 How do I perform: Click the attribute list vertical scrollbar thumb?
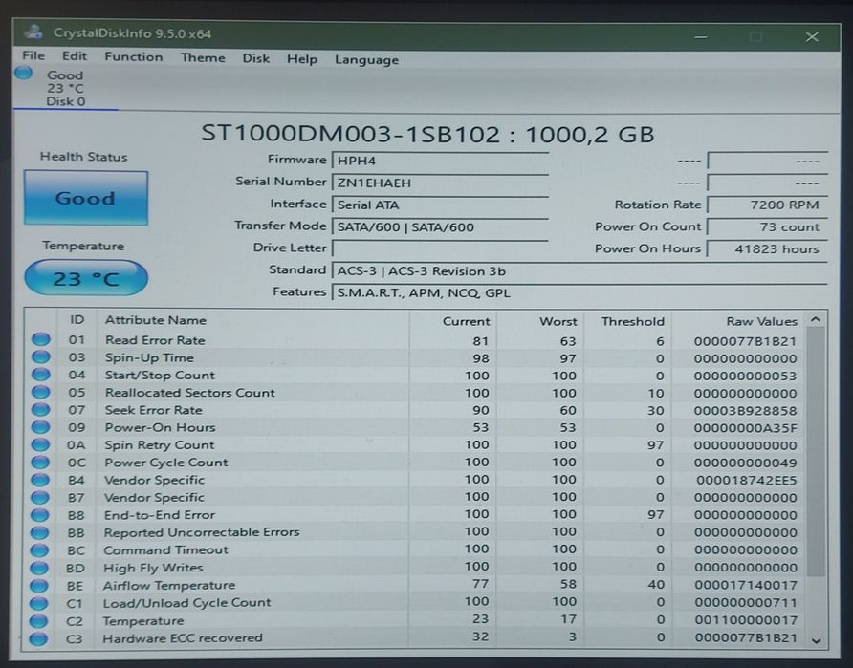[816, 451]
